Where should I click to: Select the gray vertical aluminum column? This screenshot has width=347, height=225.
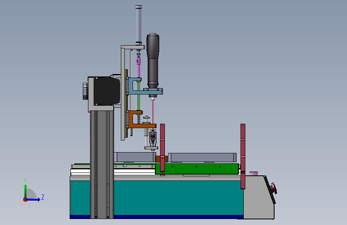(102, 165)
